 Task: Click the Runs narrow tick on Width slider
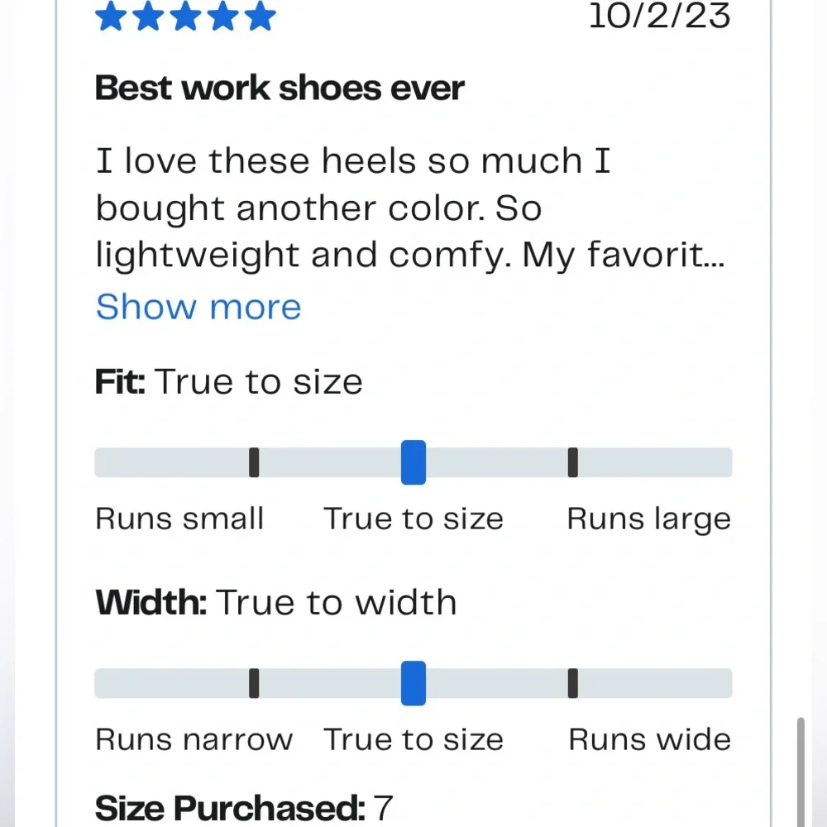254,683
